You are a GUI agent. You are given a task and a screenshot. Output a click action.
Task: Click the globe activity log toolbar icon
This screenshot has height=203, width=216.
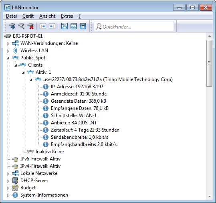[65, 26]
